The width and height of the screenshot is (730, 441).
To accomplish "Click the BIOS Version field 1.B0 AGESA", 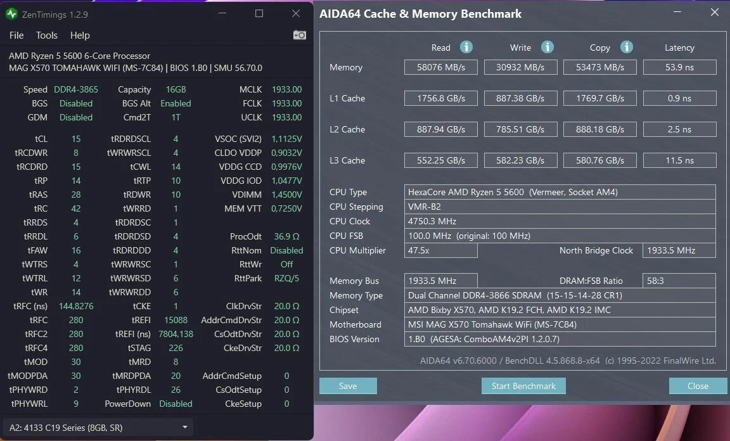I will pos(560,339).
